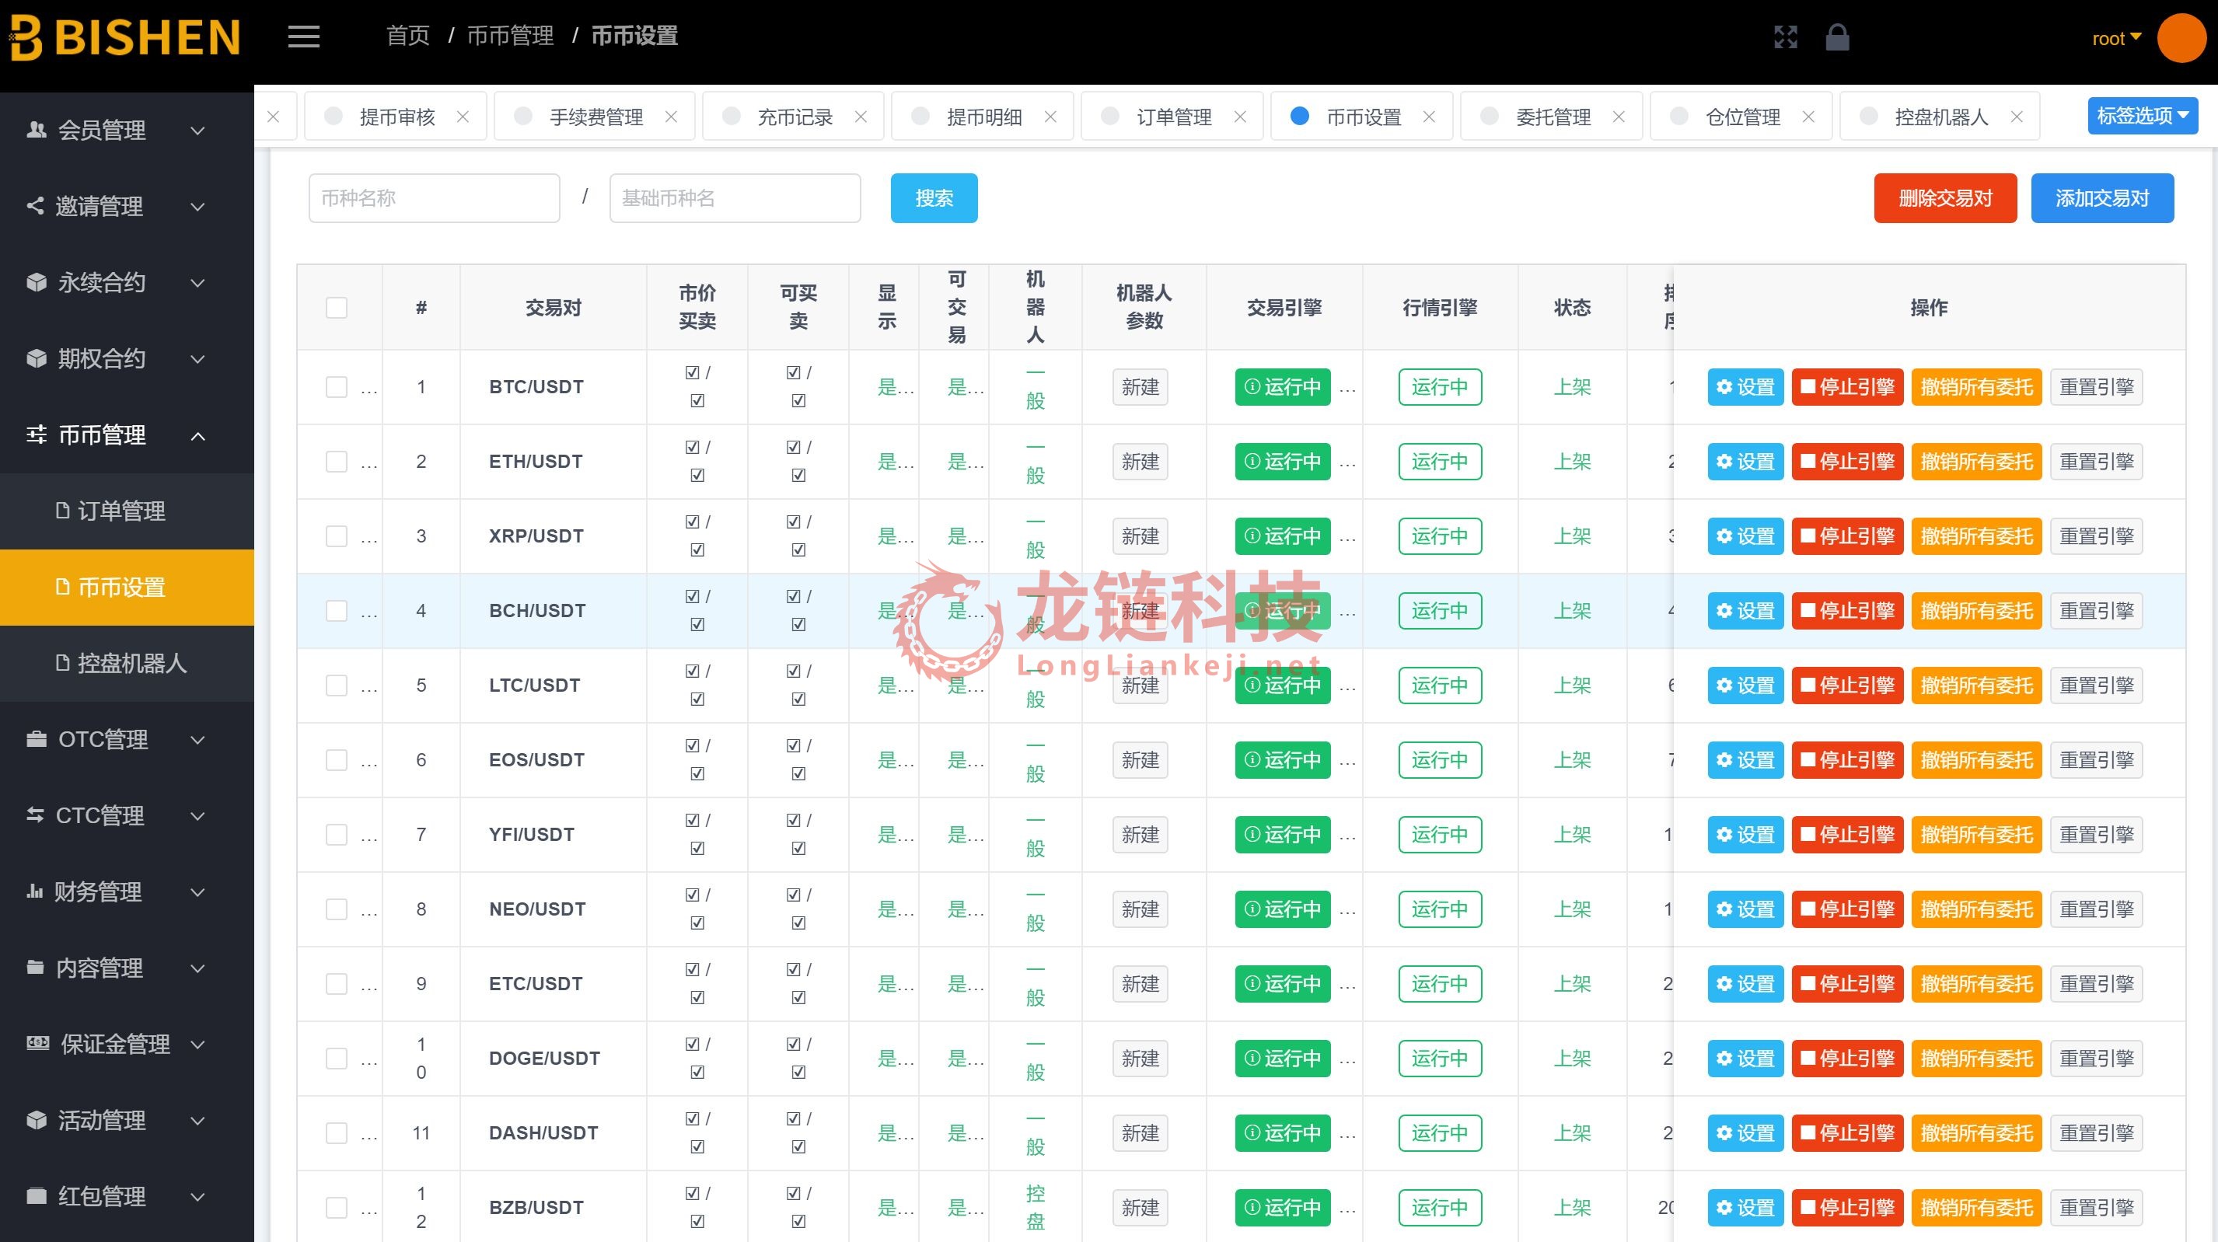The image size is (2218, 1242).
Task: Toggle the hamburger sidebar menu icon
Action: click(303, 37)
